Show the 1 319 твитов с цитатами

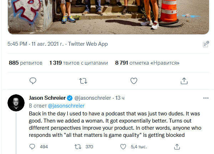78,63
